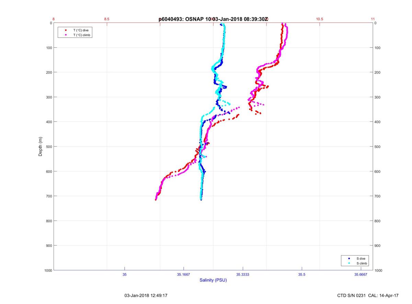Click the 'Depth (m)' axis label
Image resolution: width=412 pixels, height=304 pixels.
[x=41, y=147]
